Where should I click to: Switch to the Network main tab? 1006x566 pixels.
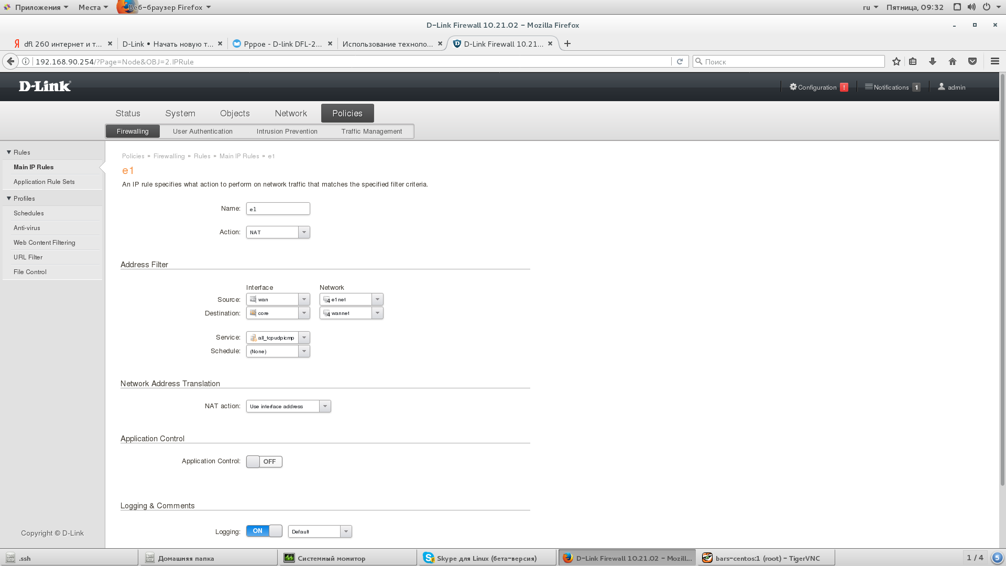pyautogui.click(x=291, y=113)
